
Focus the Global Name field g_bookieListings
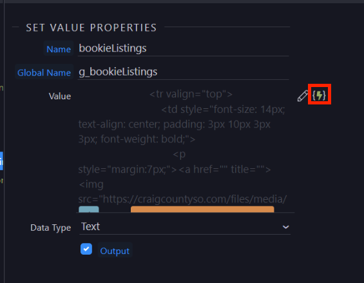click(183, 72)
